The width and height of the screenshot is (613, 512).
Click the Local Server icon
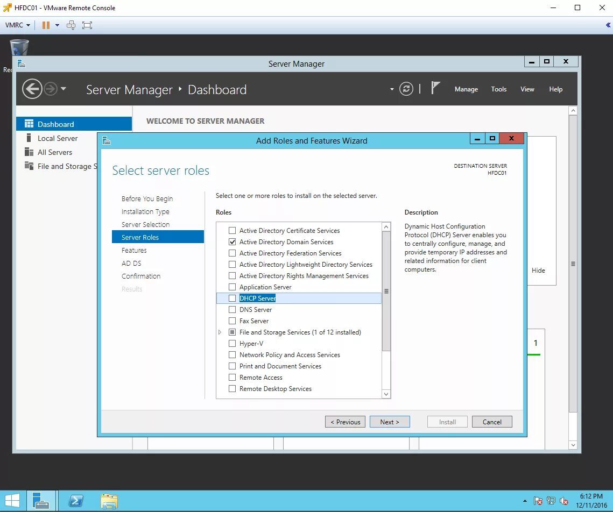click(x=29, y=138)
